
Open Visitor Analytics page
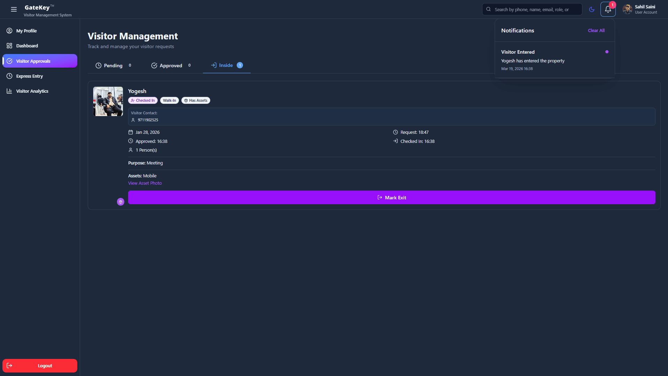(x=32, y=91)
